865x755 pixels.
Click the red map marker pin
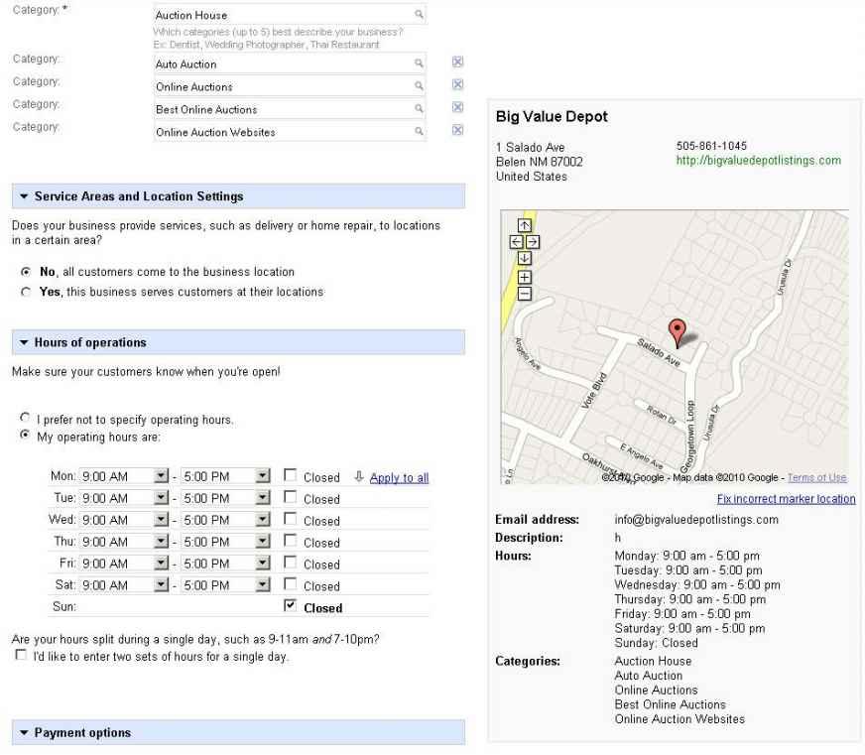click(679, 331)
